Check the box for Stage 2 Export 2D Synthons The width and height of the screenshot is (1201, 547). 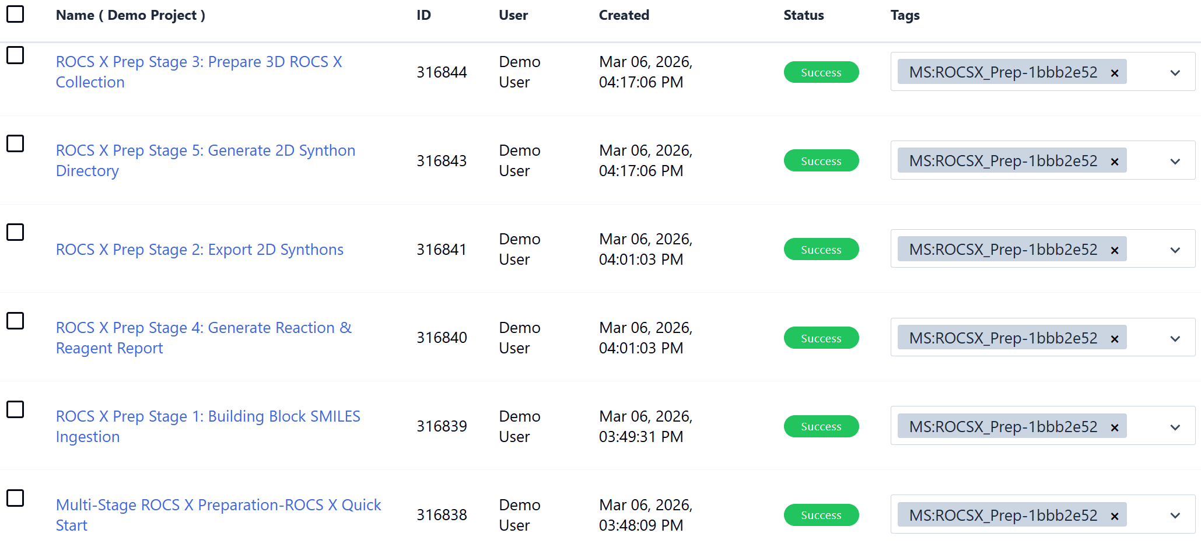[x=15, y=232]
